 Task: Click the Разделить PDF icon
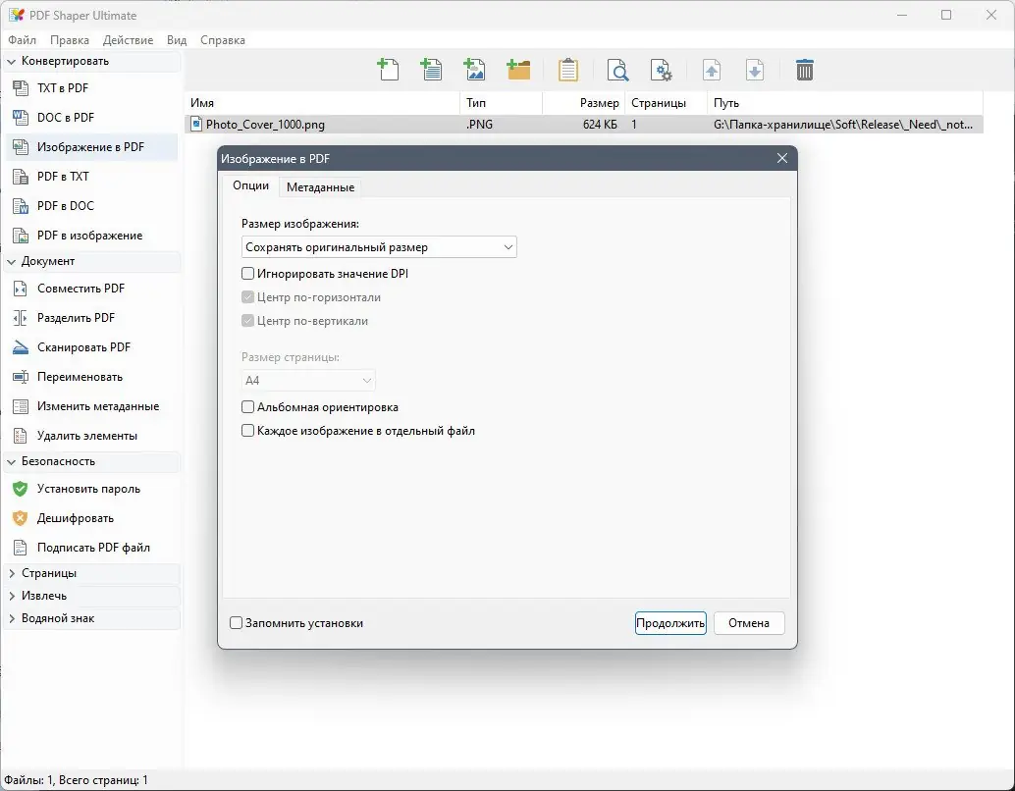point(21,318)
